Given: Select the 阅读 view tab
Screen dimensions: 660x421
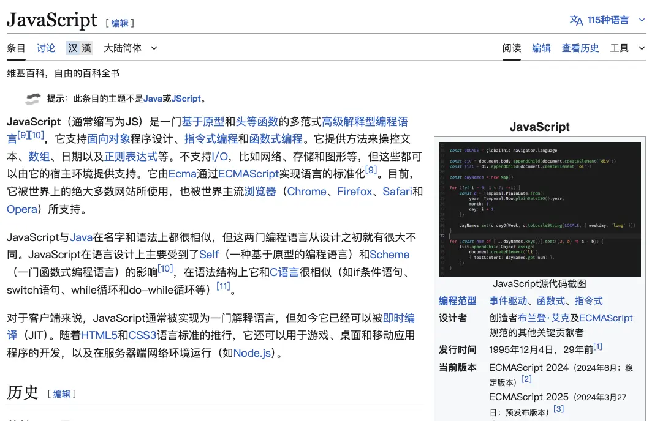Looking at the screenshot, I should click(512, 48).
